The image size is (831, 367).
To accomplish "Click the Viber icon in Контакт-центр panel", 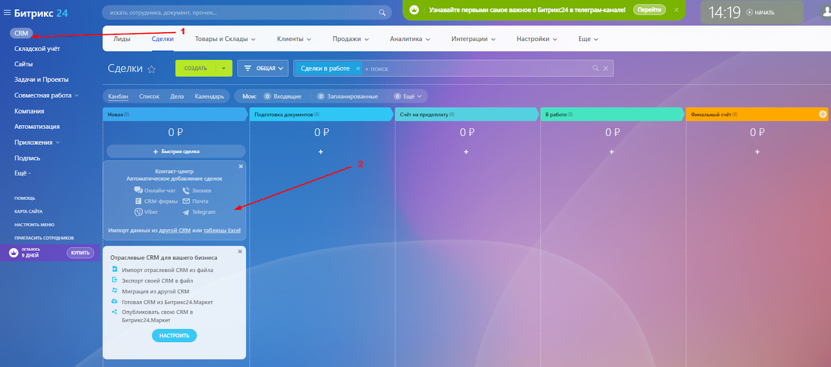I will point(138,212).
